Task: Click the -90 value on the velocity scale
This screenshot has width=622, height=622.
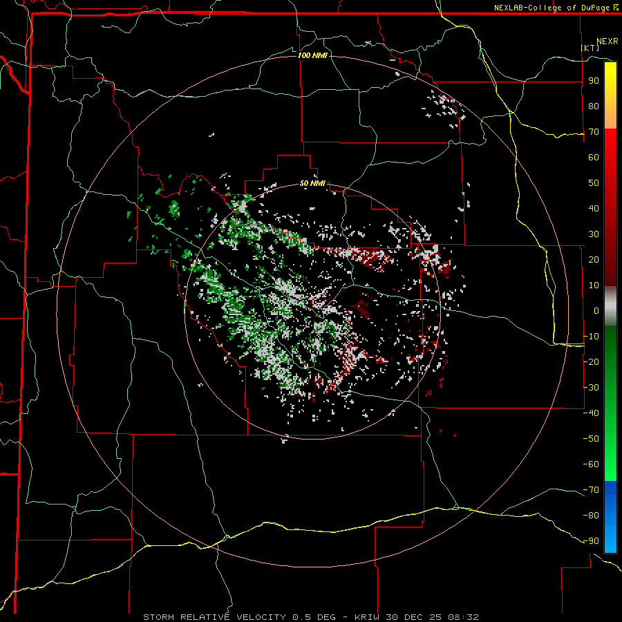Action: (x=591, y=540)
